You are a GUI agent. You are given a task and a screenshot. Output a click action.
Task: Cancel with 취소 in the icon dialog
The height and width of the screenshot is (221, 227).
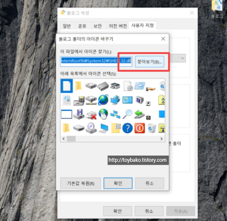149,183
